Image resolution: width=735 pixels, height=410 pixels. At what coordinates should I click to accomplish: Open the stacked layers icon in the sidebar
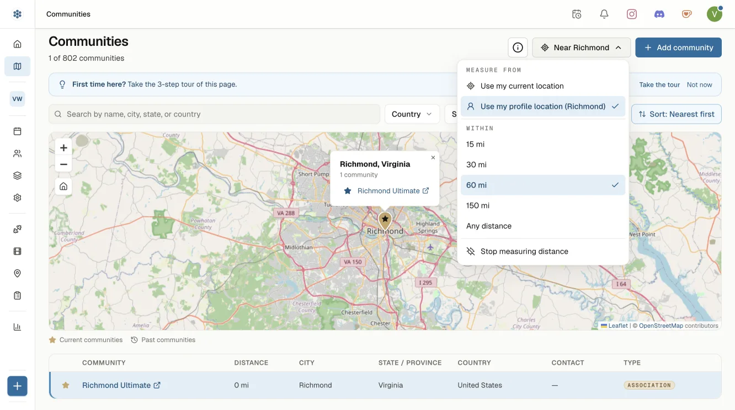point(17,175)
